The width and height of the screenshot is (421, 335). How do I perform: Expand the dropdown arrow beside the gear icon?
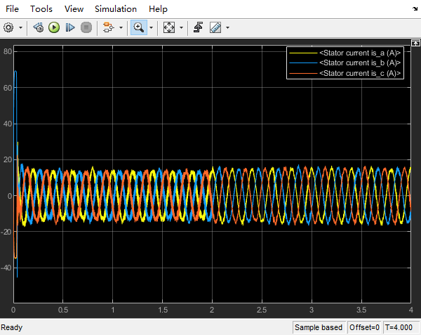(x=20, y=27)
